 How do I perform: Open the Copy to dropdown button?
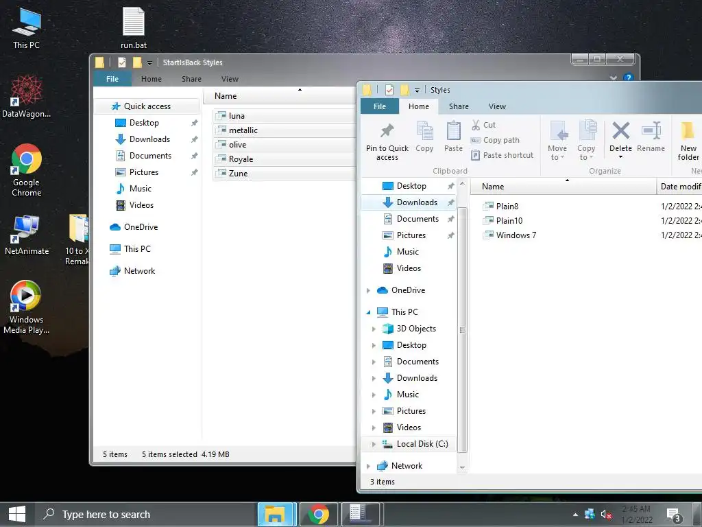tap(585, 152)
